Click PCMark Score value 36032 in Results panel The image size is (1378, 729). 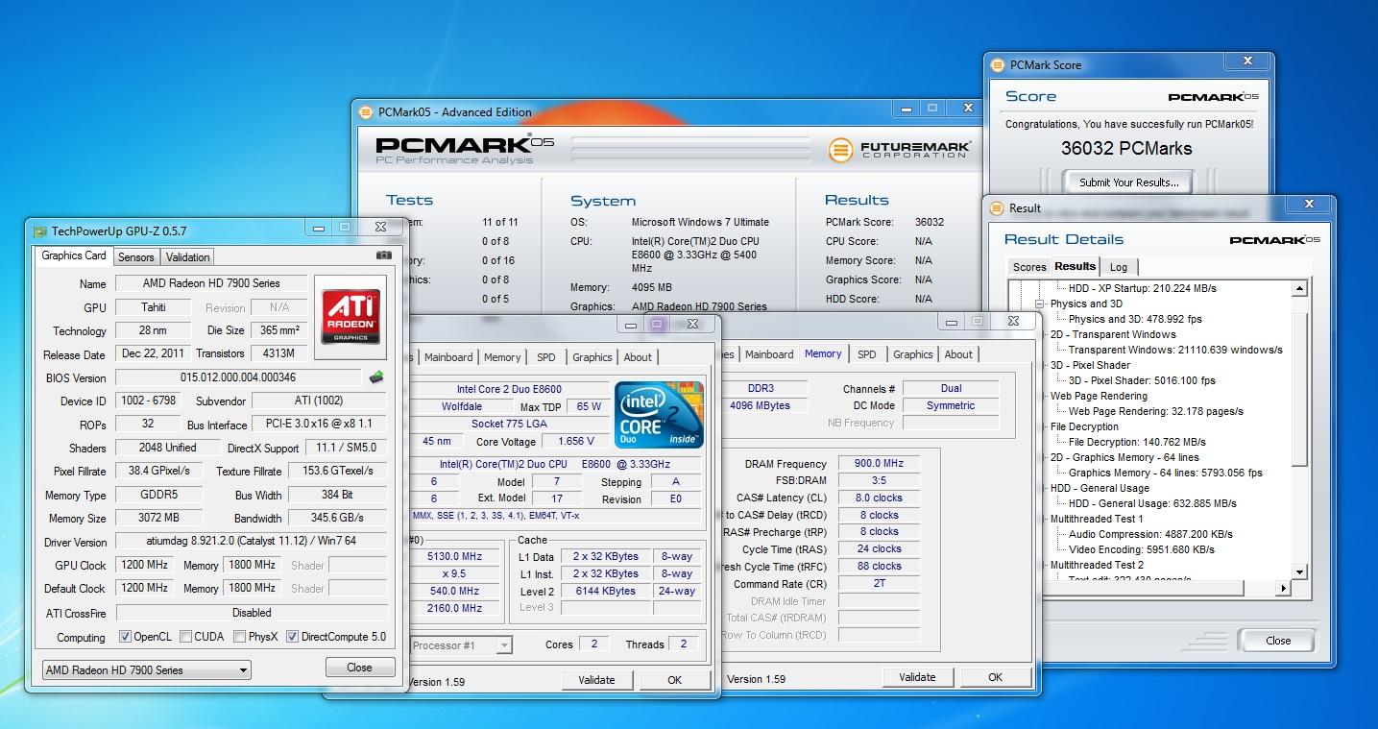coord(930,222)
